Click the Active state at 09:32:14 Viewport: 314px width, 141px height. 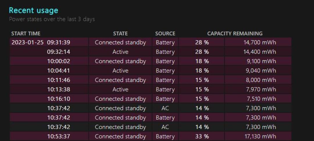[x=120, y=52]
